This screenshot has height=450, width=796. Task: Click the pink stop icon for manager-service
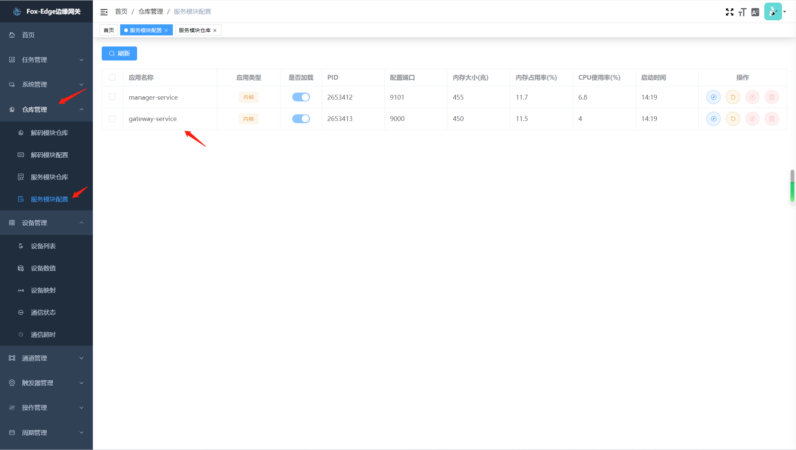pyautogui.click(x=752, y=97)
